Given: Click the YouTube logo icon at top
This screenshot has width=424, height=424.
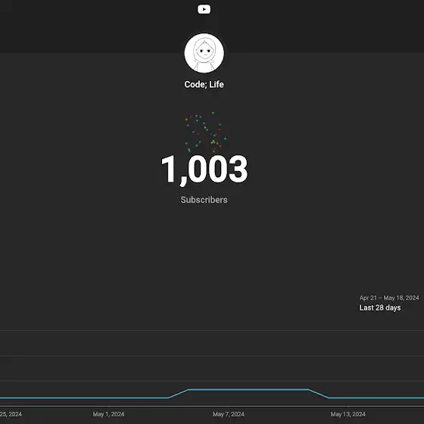Looking at the screenshot, I should pos(204,9).
